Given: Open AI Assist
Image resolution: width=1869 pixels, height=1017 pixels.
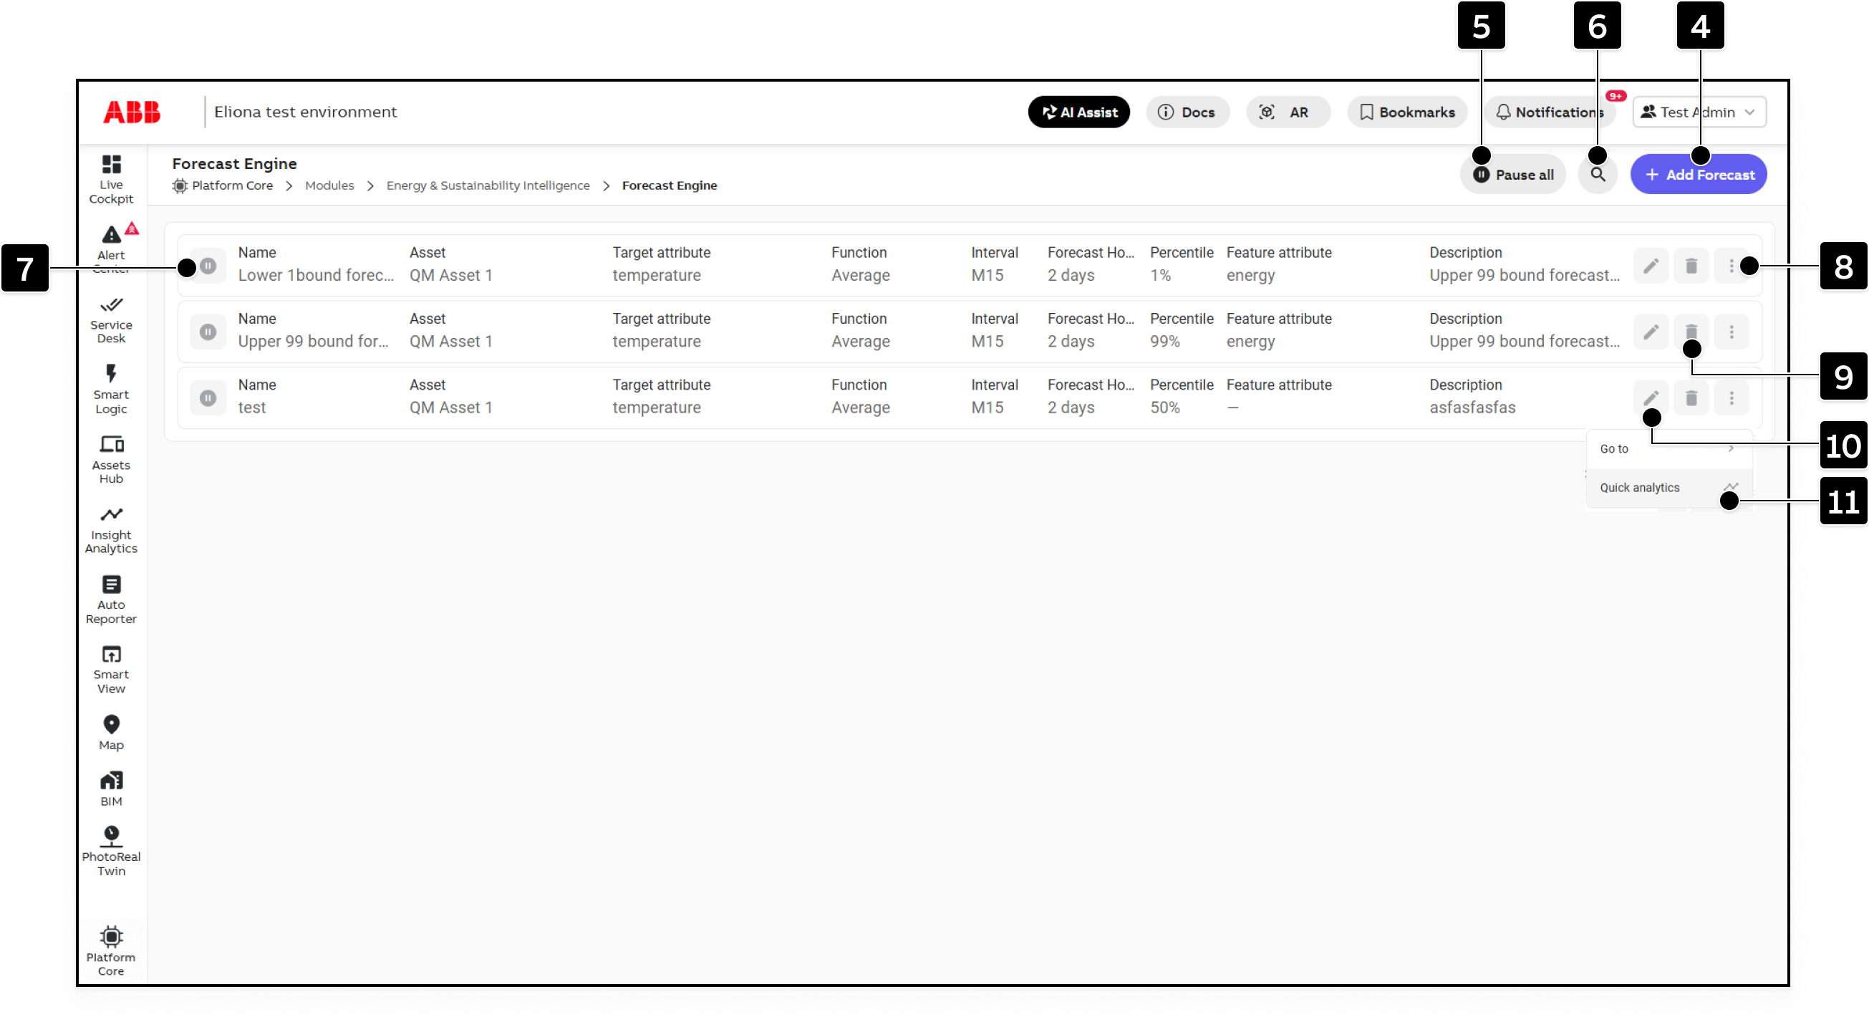Looking at the screenshot, I should (1079, 112).
